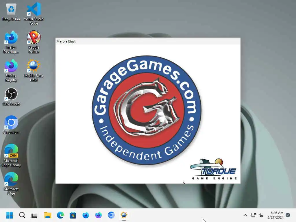Open the Windows Start menu
The image size is (296, 222).
(x=10, y=215)
